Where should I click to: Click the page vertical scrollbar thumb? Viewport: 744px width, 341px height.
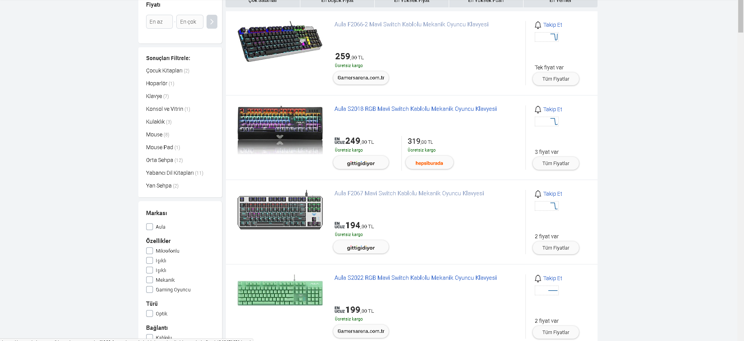coord(741,16)
